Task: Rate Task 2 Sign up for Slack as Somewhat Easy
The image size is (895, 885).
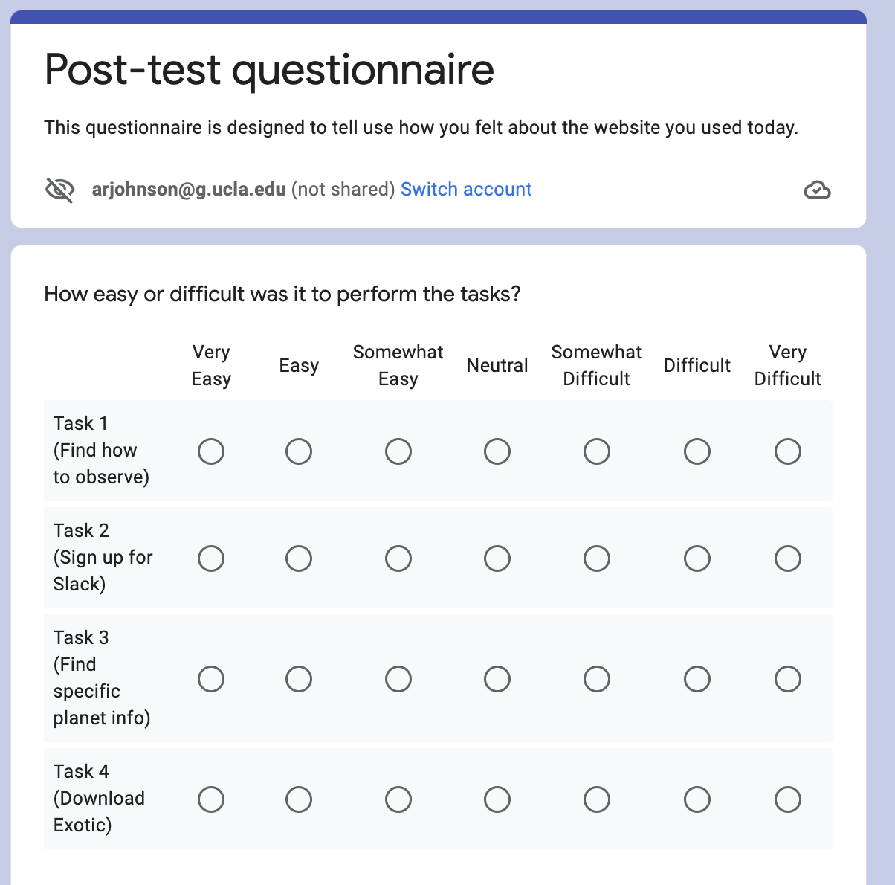Action: click(398, 559)
